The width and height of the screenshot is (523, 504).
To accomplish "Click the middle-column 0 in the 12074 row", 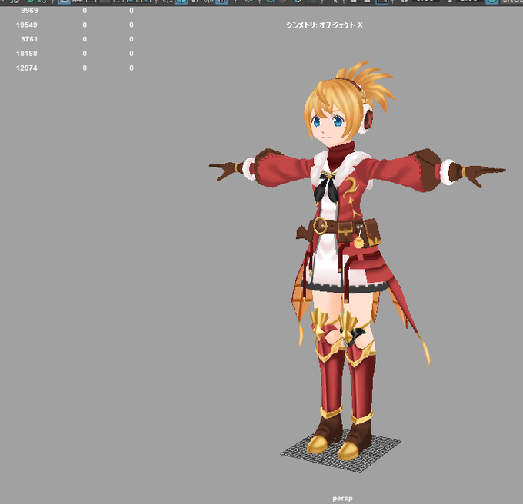I will [85, 68].
